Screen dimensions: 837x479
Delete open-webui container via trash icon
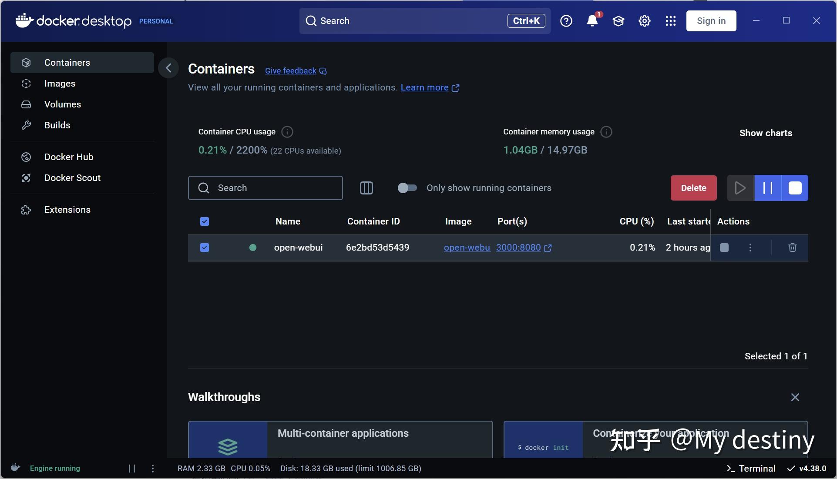point(792,247)
